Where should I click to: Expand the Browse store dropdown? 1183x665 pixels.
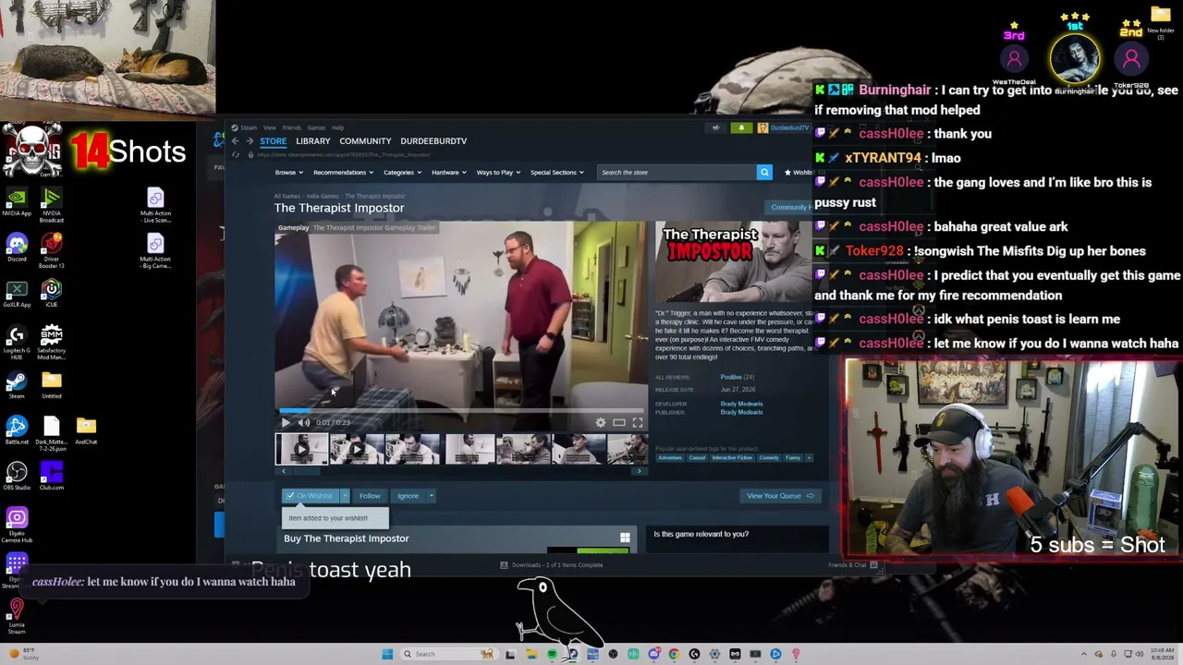(x=288, y=173)
